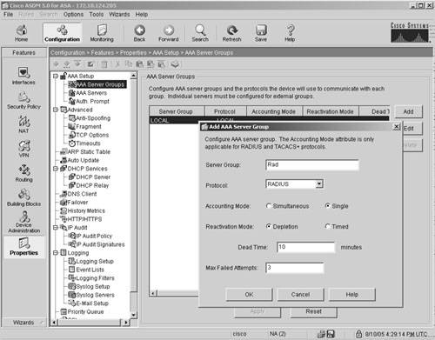435x340 pixels.
Task: Click Cancel in the dialog
Action: (300, 295)
